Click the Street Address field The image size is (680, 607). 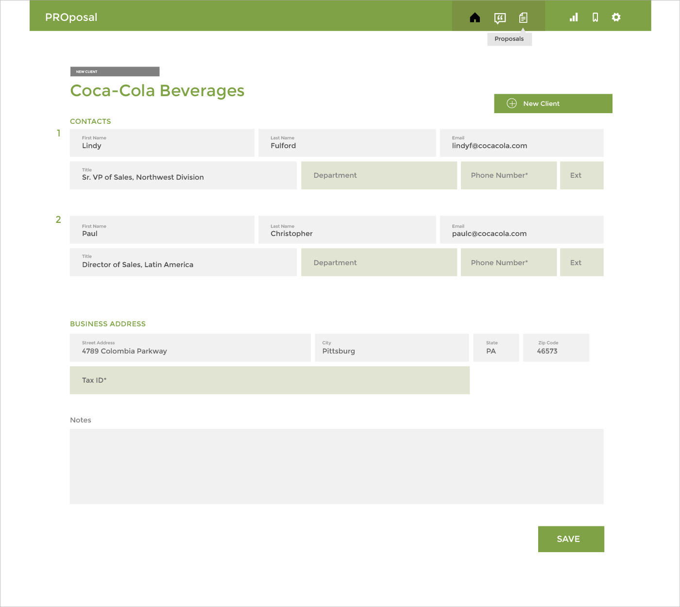(190, 348)
